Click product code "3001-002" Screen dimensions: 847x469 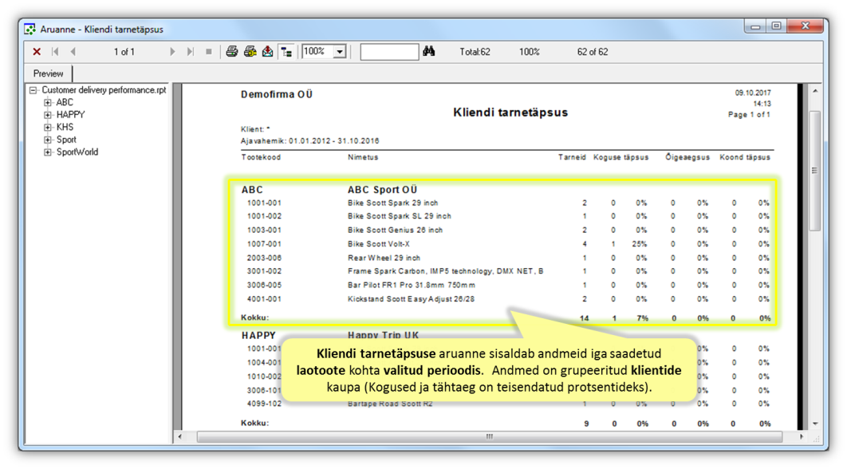pyautogui.click(x=264, y=271)
